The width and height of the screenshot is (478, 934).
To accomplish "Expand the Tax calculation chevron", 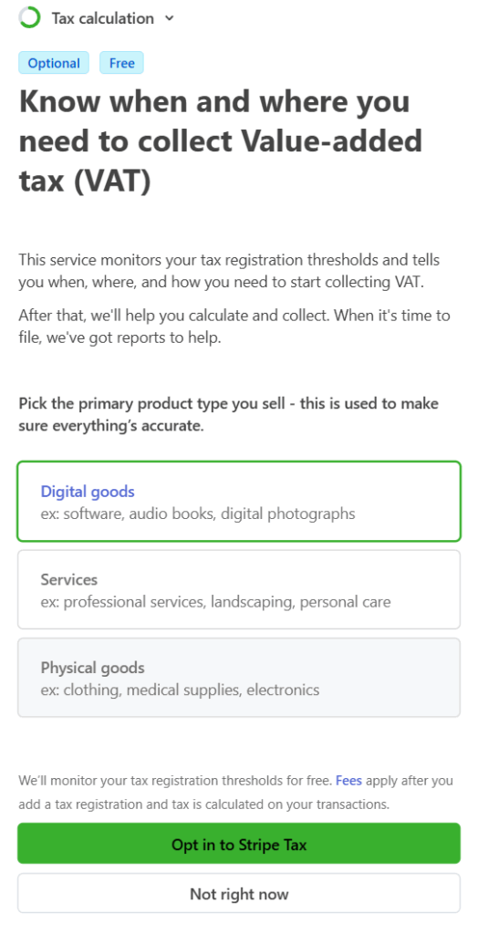I will tap(170, 18).
